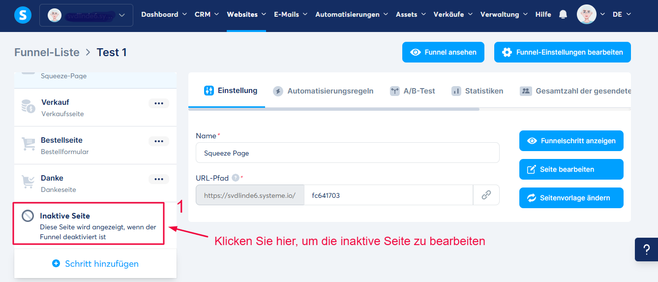
Task: Click Schritt hinzufügen button
Action: [x=95, y=264]
